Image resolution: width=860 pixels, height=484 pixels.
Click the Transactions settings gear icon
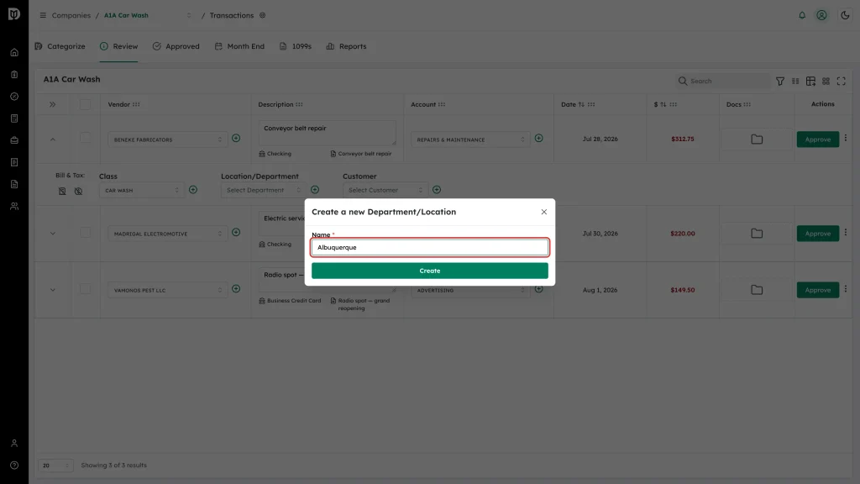(263, 15)
